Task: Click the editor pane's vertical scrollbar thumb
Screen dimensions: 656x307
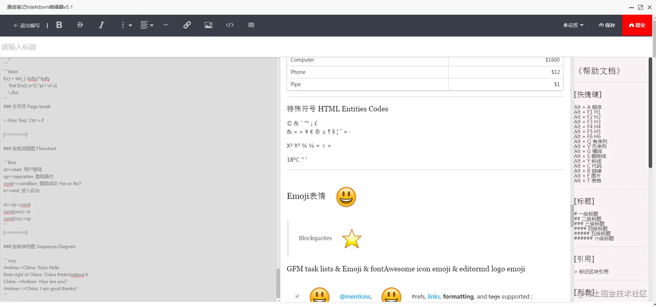Action: click(278, 283)
